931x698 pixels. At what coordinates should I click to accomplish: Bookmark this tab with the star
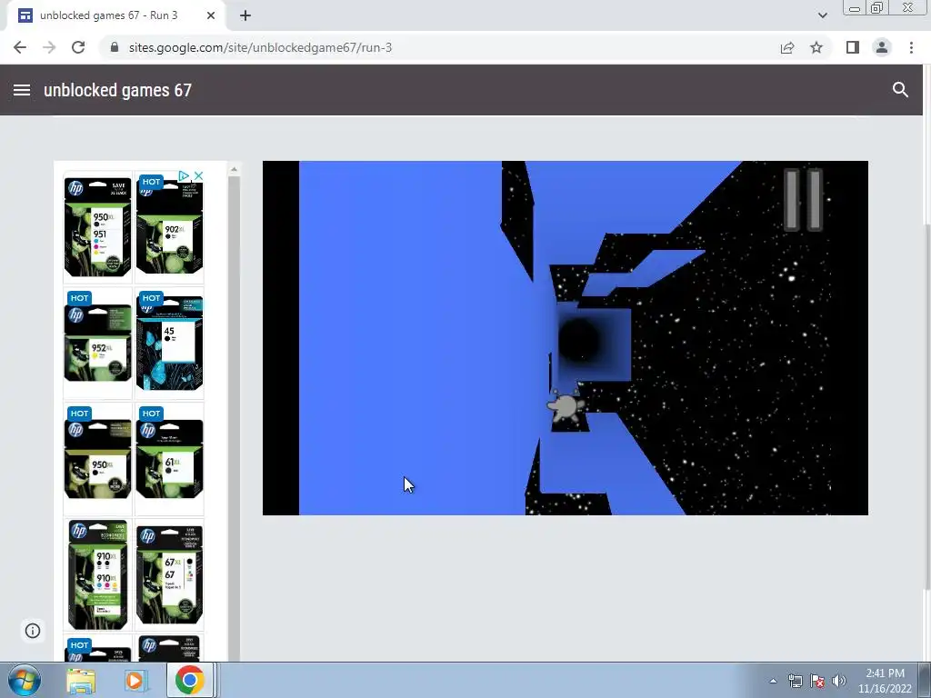816,47
